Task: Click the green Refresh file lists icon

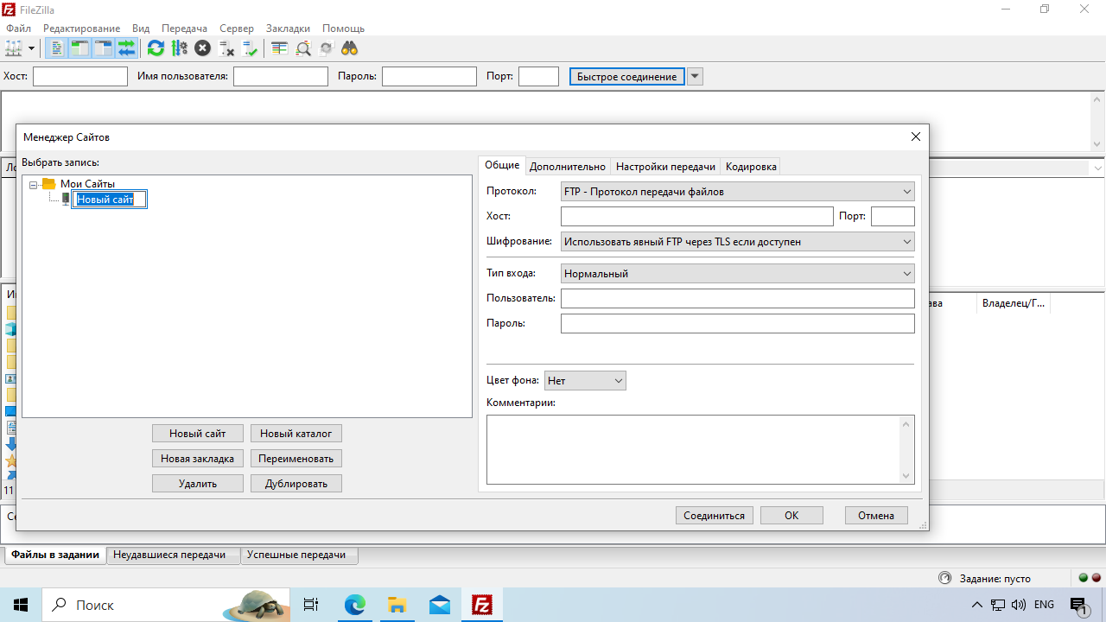Action: pyautogui.click(x=156, y=48)
